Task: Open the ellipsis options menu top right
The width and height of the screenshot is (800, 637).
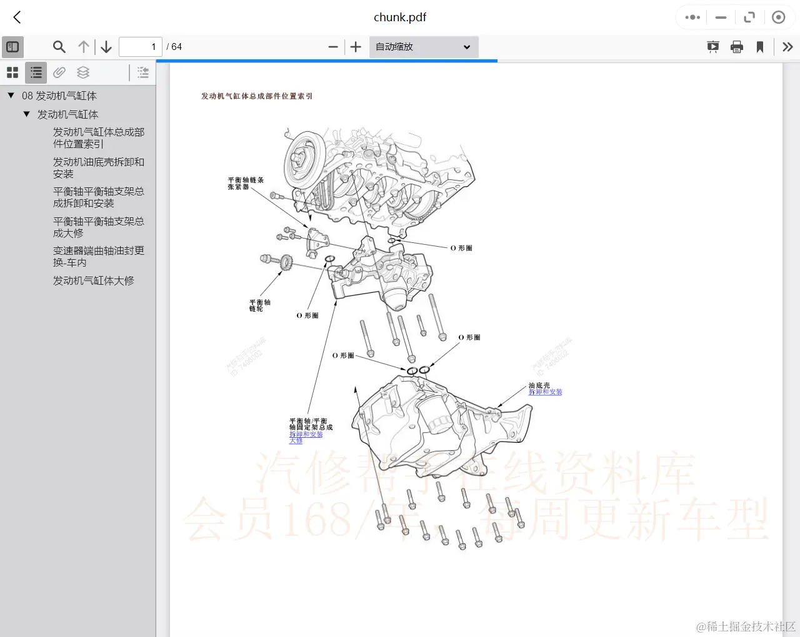Action: [x=691, y=17]
